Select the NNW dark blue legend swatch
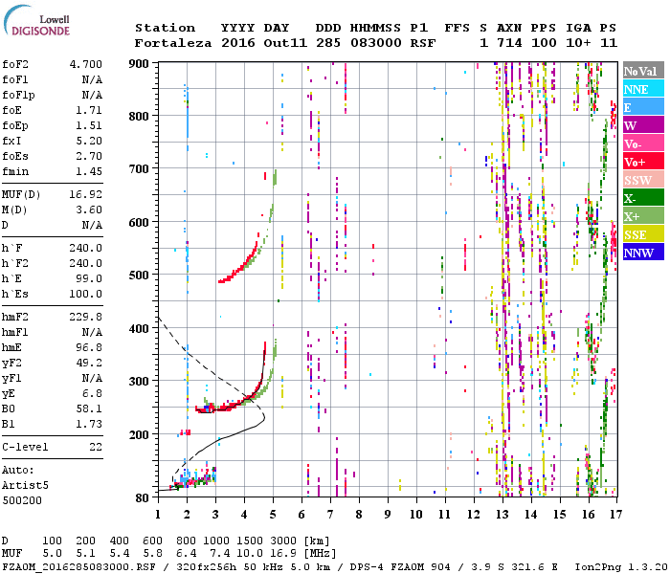Screen dimensions: 670x574 643,252
